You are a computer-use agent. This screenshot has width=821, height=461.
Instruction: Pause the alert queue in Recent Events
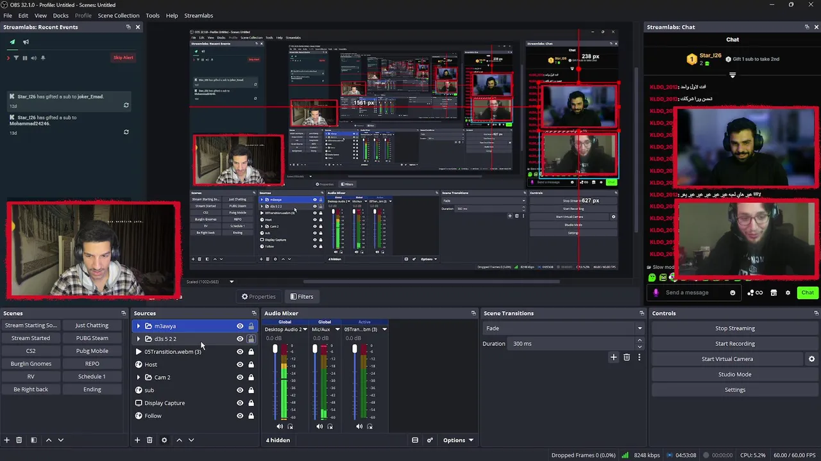(25, 58)
